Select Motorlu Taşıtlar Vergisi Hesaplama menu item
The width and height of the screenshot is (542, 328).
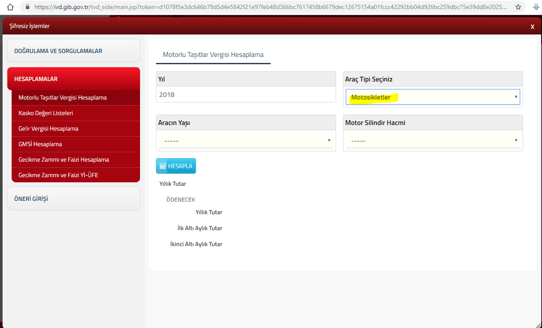[x=62, y=98]
